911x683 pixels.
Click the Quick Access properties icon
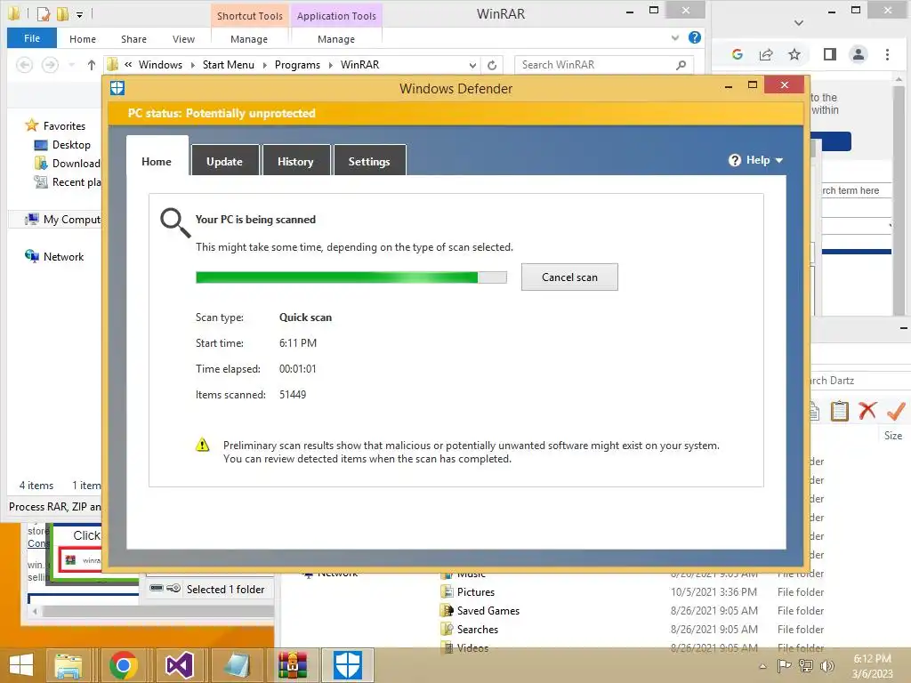[x=43, y=13]
